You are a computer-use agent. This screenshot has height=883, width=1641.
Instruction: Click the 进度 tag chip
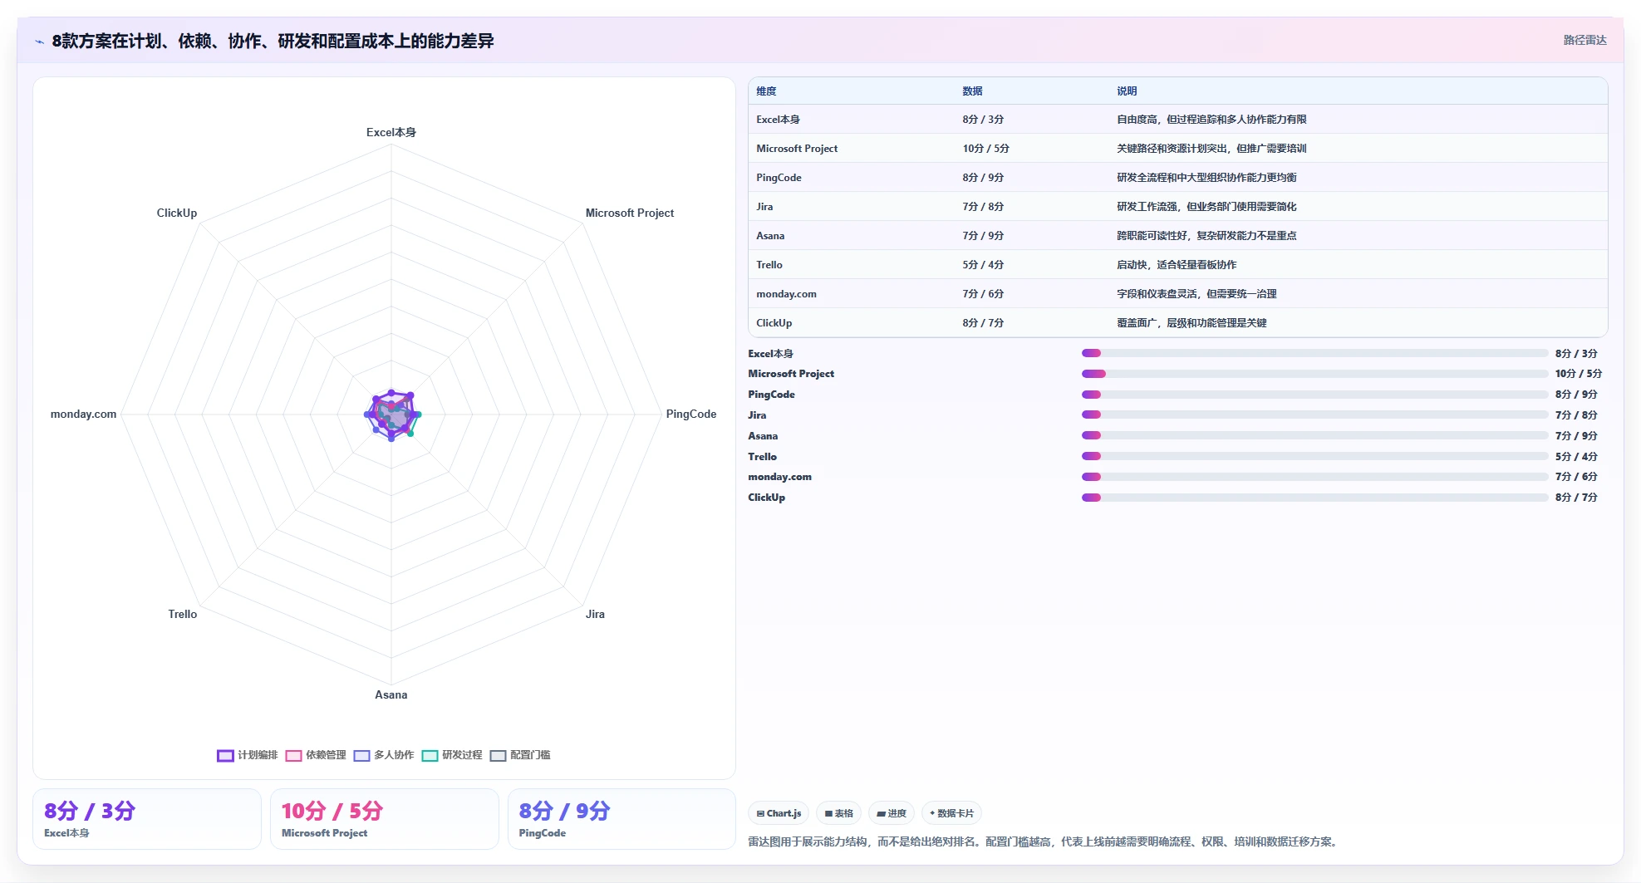892,813
